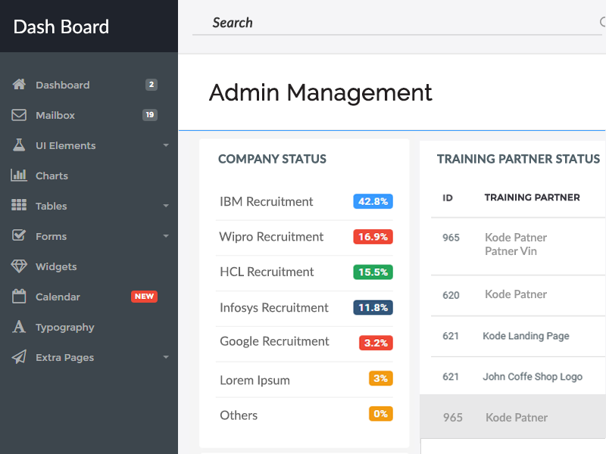Click the Forms checkmark icon

tap(19, 235)
